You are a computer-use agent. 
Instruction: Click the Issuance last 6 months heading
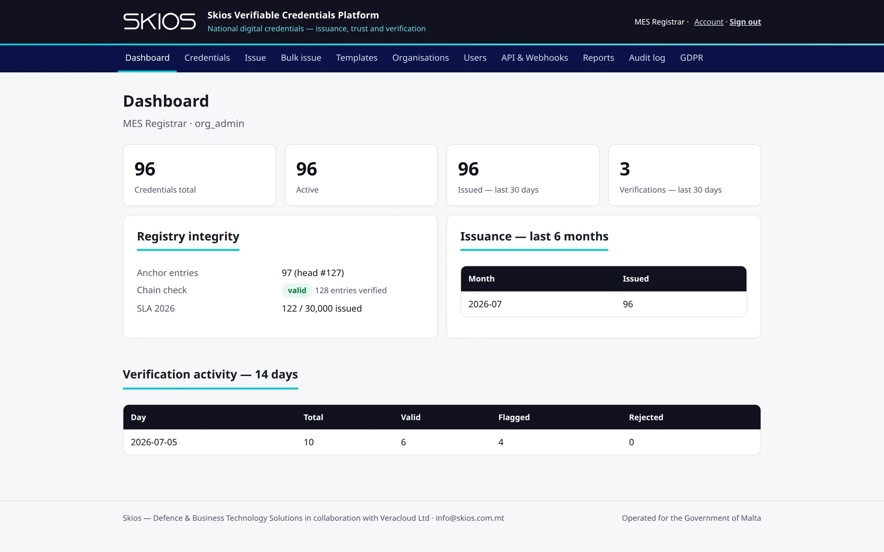click(x=534, y=236)
